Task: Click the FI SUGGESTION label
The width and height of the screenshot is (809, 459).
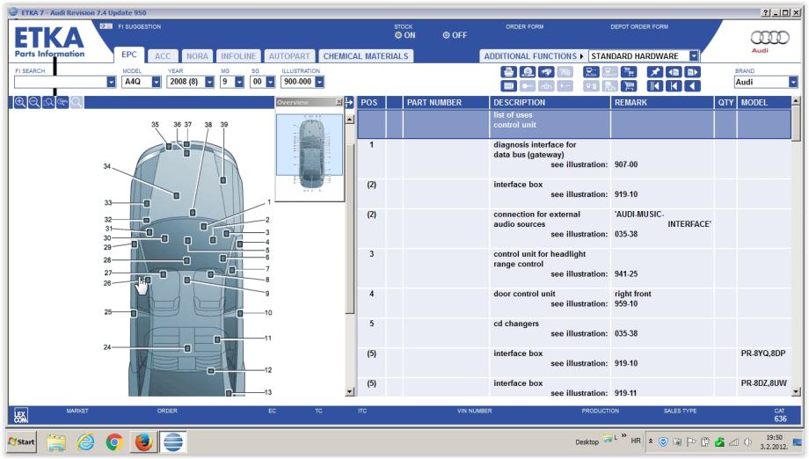Action: (139, 26)
